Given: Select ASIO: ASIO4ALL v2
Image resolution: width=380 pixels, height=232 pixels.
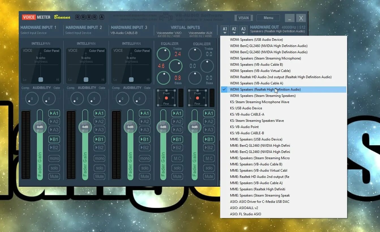Looking at the screenshot, I should (x=284, y=208).
